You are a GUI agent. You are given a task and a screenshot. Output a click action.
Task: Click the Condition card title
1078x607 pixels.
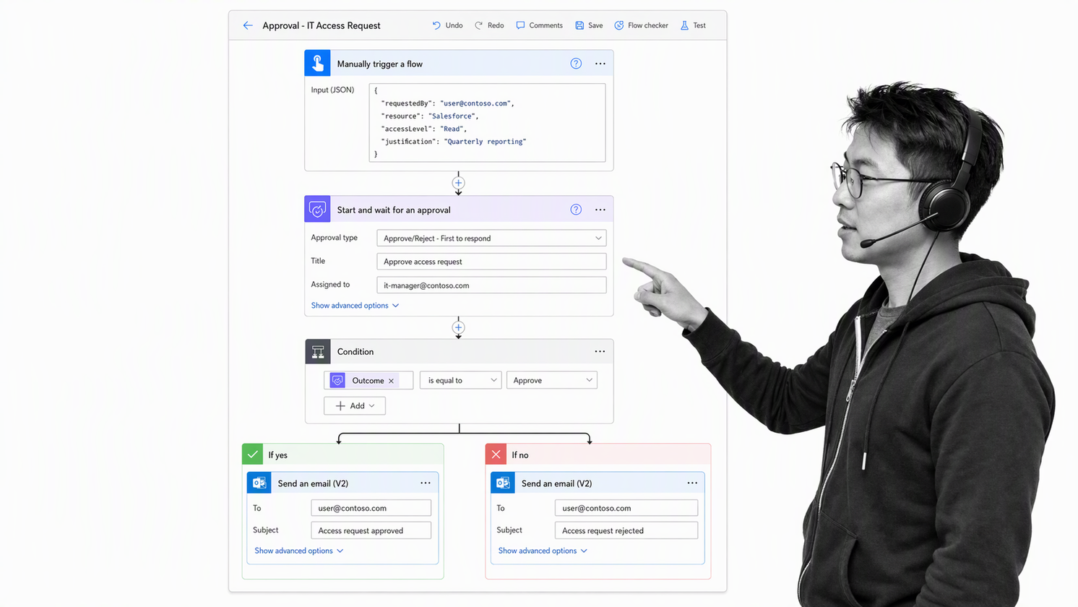coord(355,352)
